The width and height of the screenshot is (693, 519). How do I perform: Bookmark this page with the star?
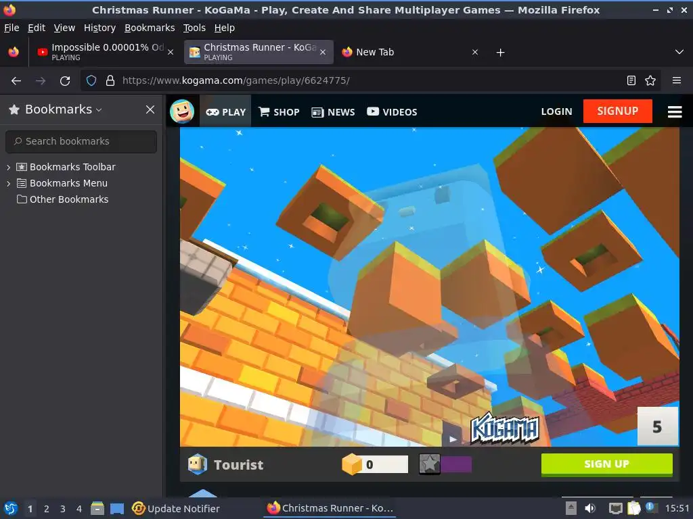coord(650,81)
